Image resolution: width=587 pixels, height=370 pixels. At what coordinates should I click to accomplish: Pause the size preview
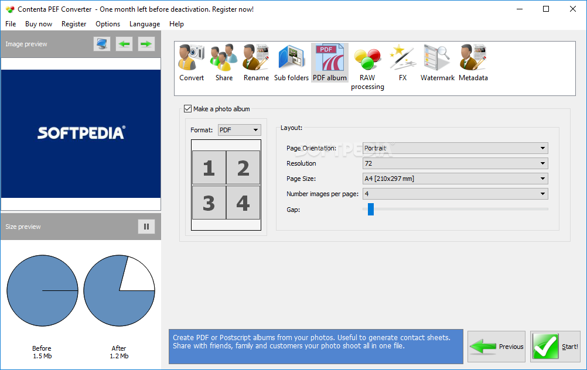pyautogui.click(x=146, y=227)
